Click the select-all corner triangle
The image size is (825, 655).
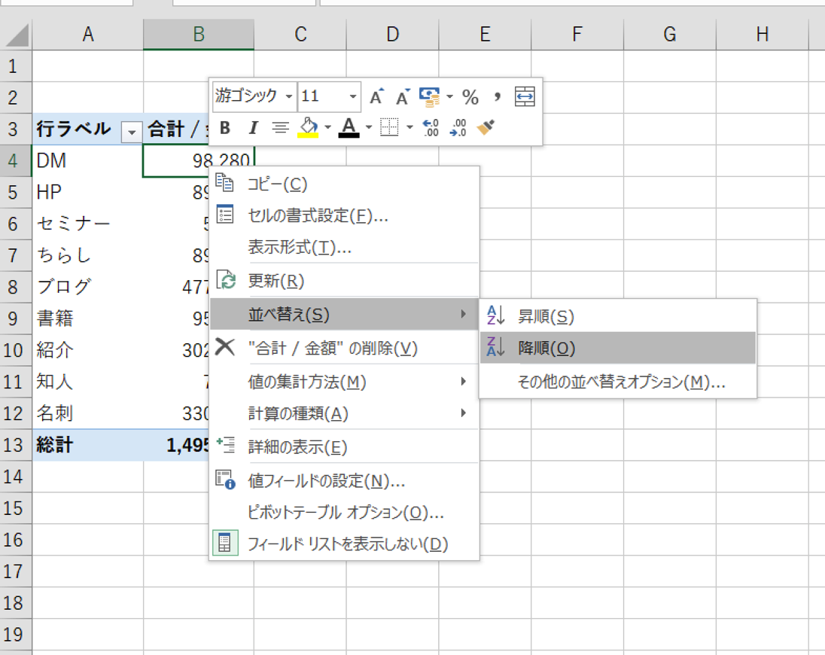(17, 35)
